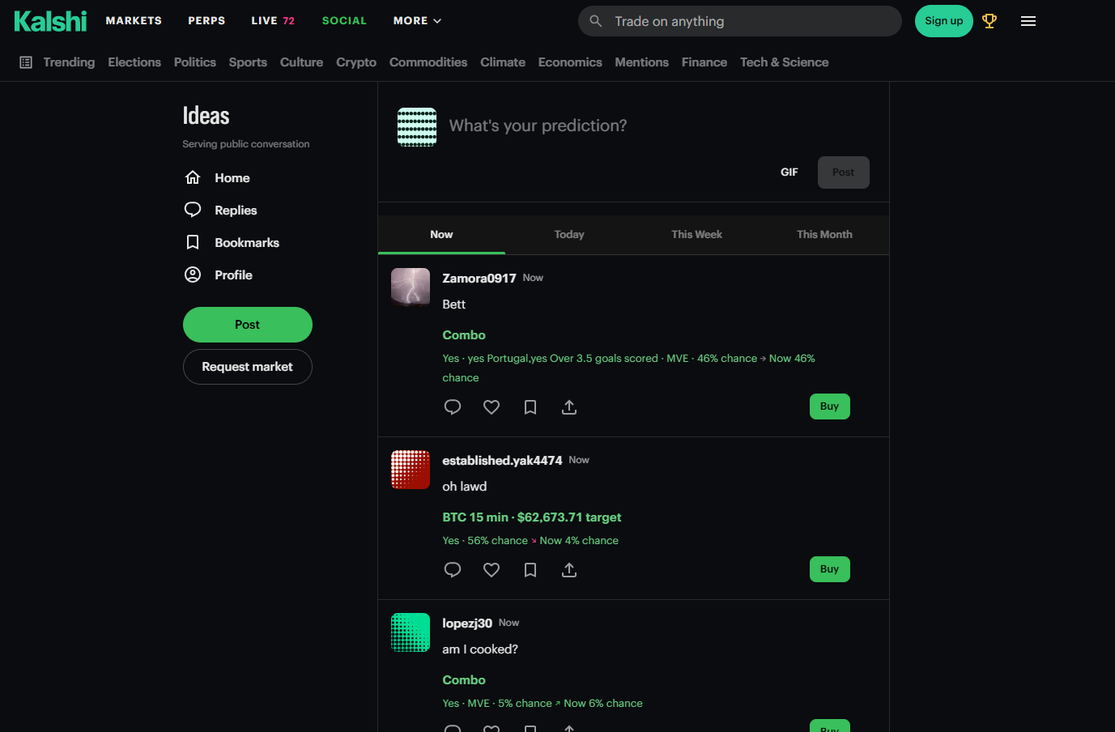1115x732 pixels.
Task: Bookmark Zamora0917's Combo post
Action: [x=530, y=406]
